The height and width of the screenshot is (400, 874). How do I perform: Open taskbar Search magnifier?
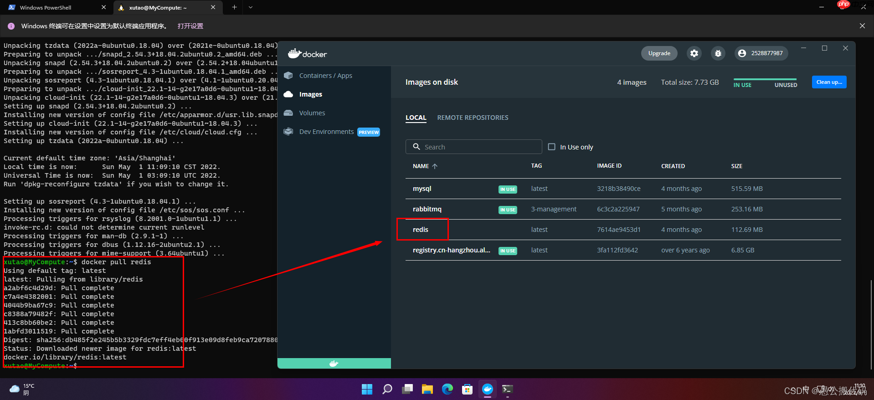[387, 389]
